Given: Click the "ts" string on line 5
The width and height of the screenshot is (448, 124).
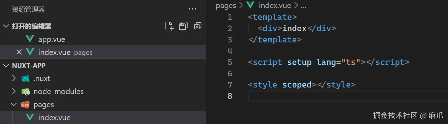Looking at the screenshot, I should coord(351,62).
